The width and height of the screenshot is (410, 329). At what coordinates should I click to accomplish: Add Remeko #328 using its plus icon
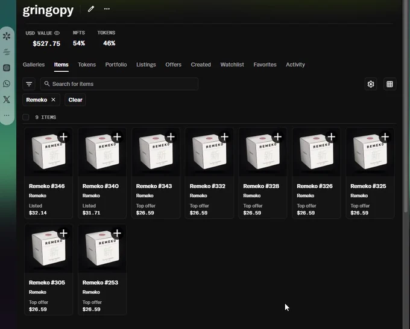[278, 136]
